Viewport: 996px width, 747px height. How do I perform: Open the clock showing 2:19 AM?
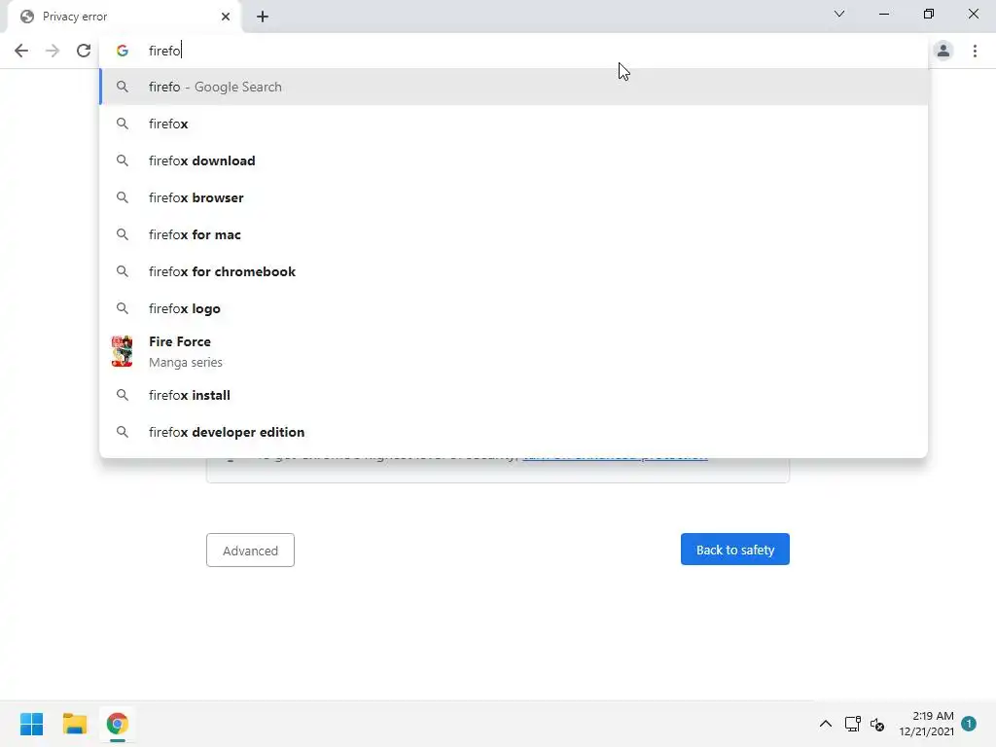pos(926,724)
